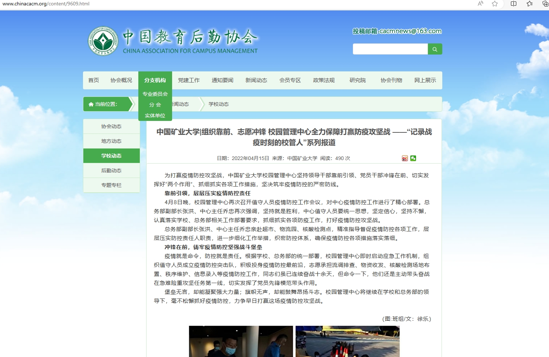Click the article headline text

pos(294,137)
